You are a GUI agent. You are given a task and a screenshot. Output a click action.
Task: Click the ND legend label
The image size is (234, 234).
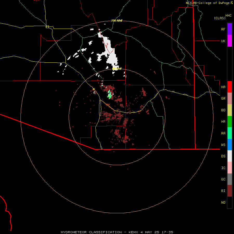click(223, 203)
